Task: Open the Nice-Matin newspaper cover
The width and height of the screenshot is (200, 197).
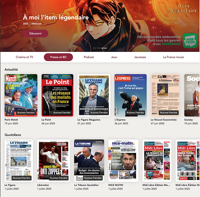Action: point(123,160)
